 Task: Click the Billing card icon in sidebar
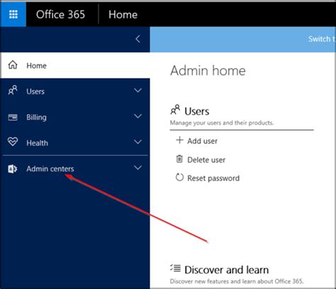tap(13, 117)
